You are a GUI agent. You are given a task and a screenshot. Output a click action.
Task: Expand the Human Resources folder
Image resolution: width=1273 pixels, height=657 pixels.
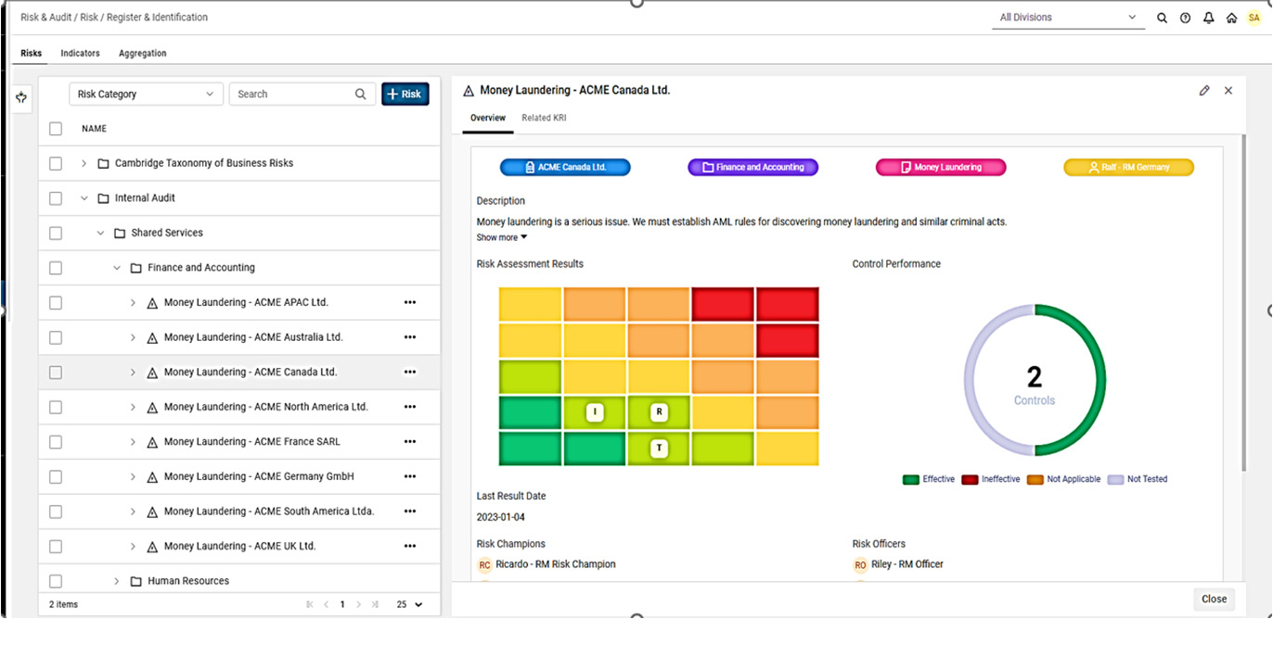coord(117,581)
